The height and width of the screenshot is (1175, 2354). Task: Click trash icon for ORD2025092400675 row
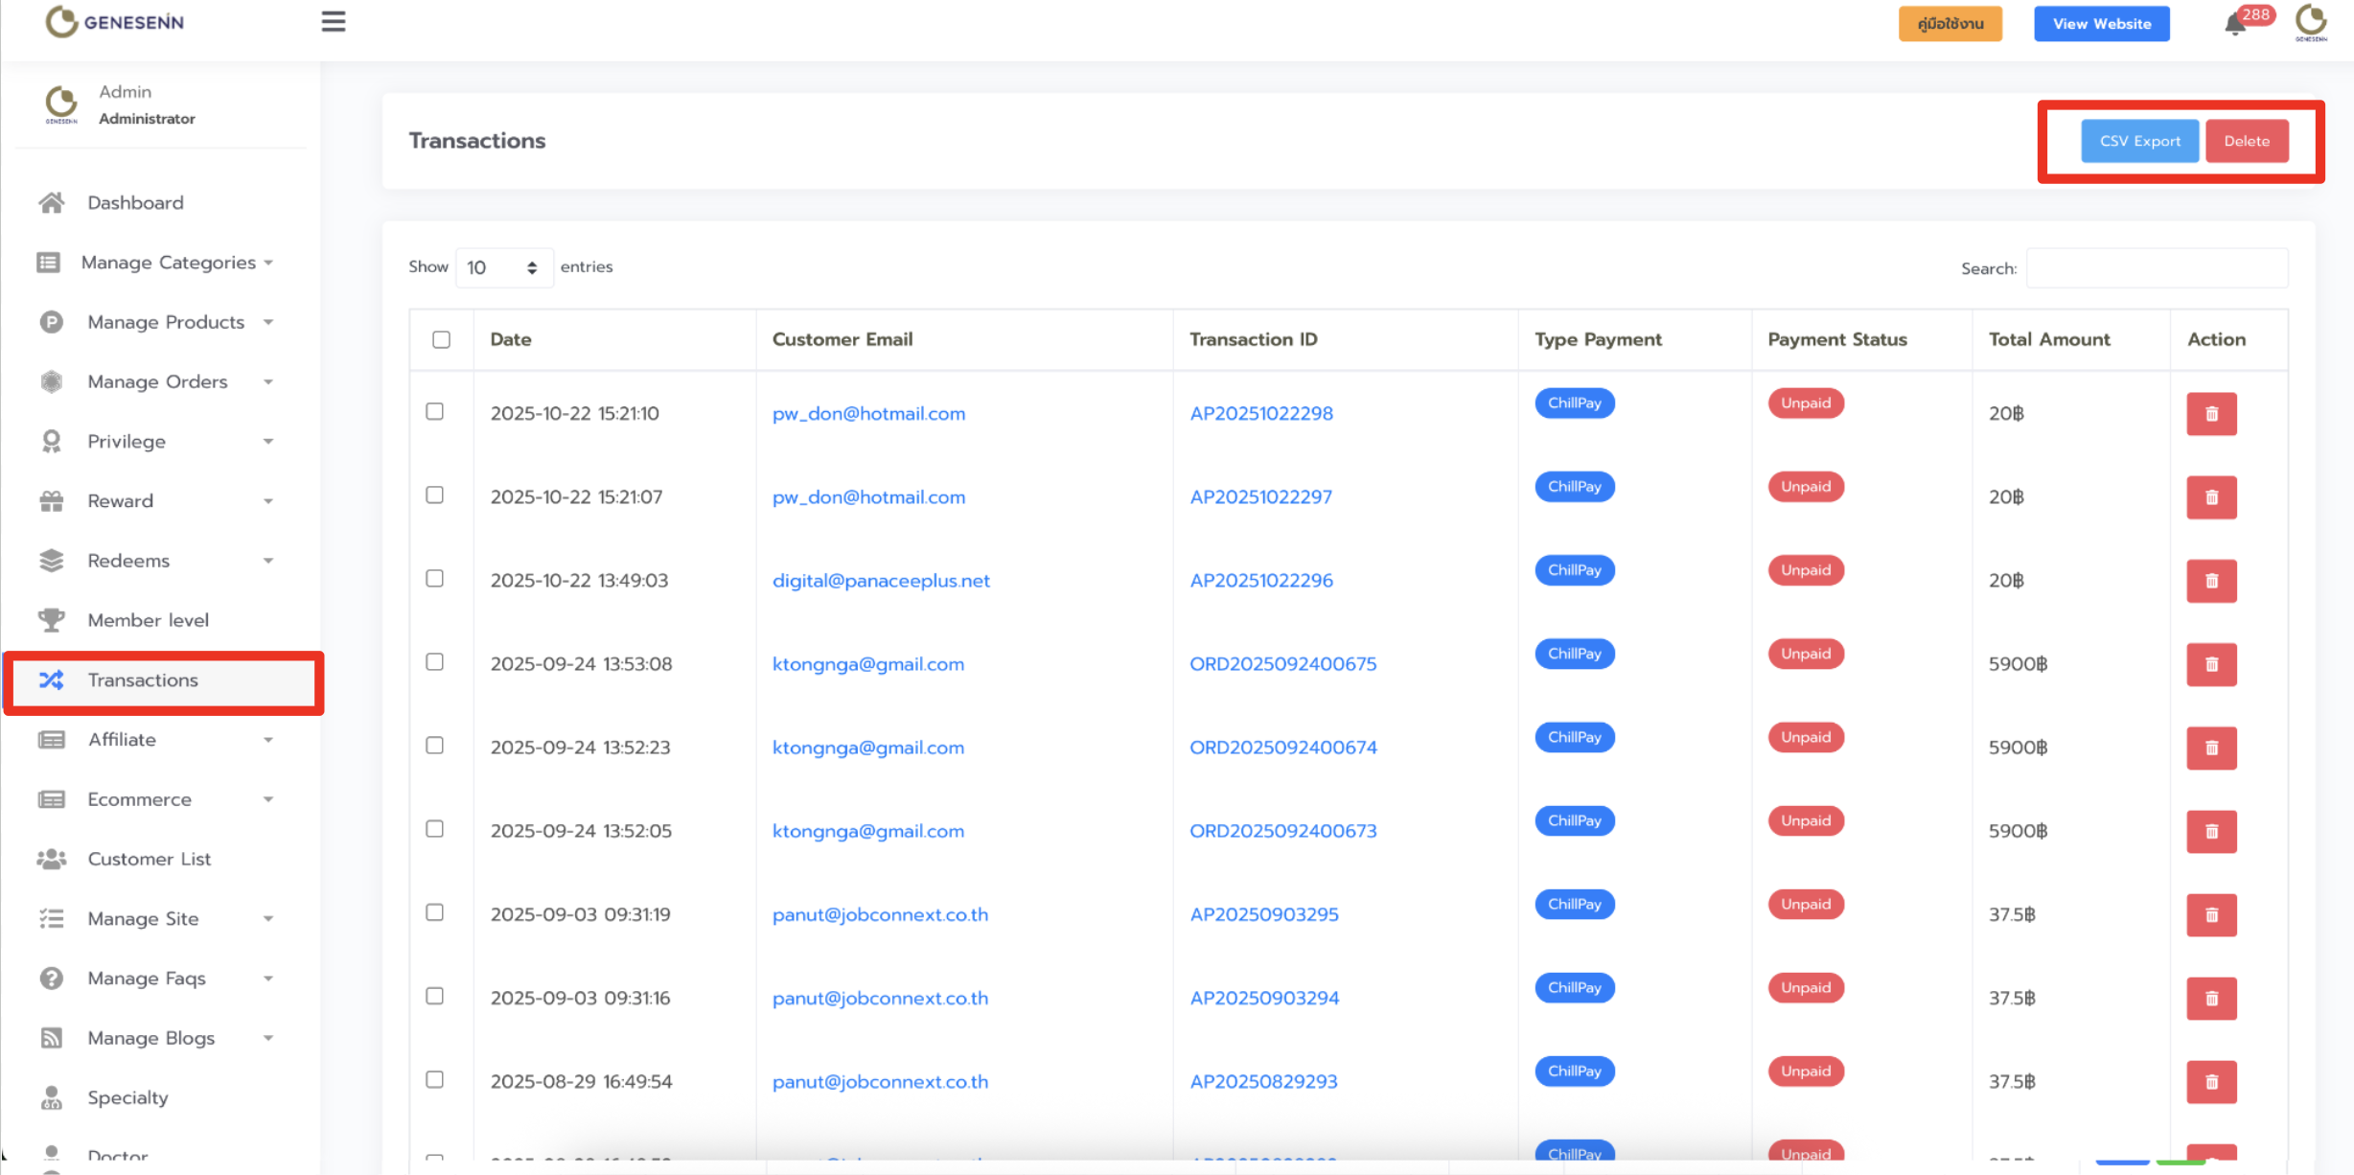2210,664
